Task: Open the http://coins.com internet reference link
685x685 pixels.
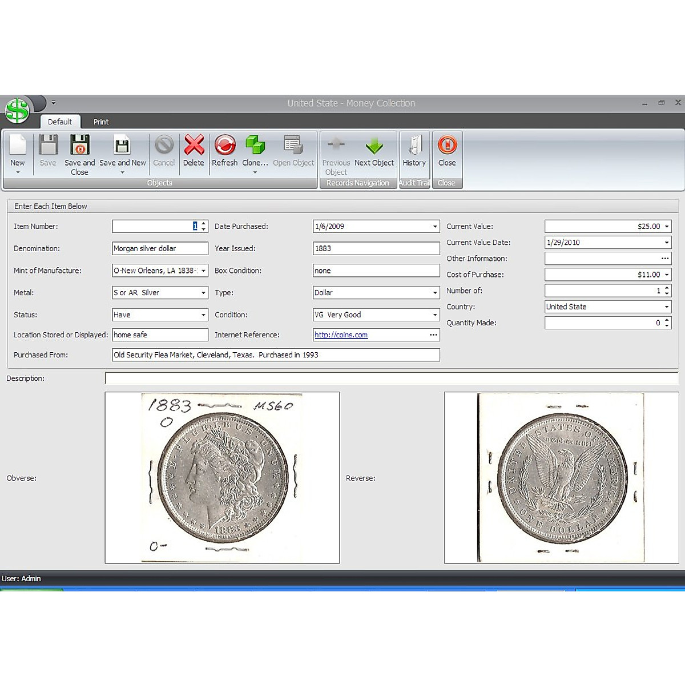Action: (341, 335)
